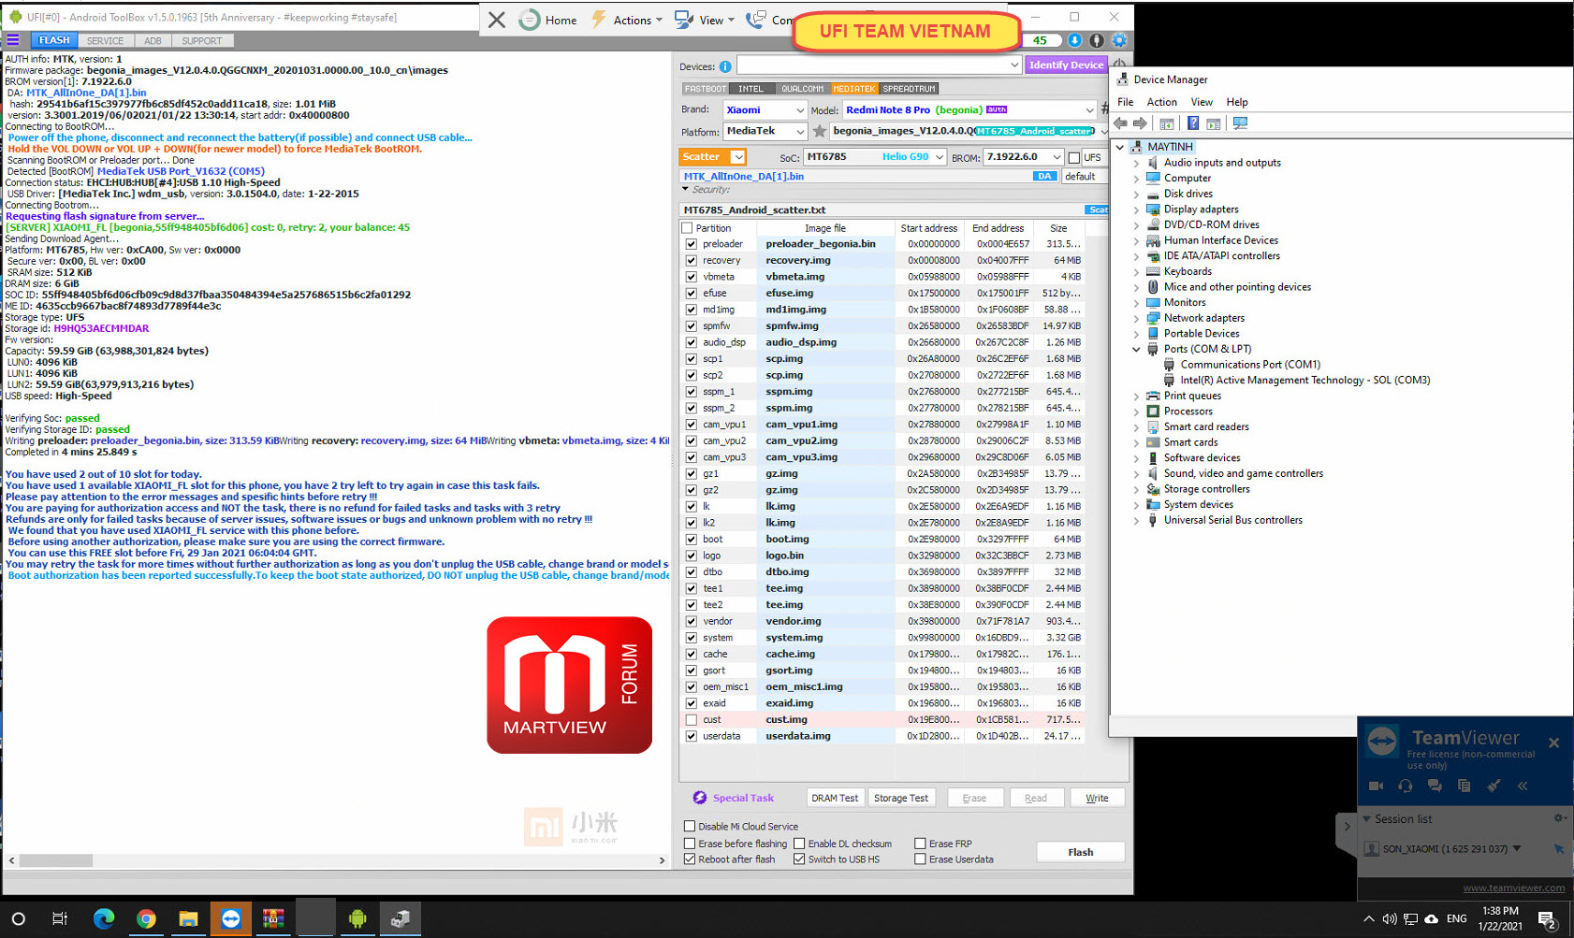The height and width of the screenshot is (938, 1574).
Task: Collapse Ports (COM & LPT) node
Action: tap(1137, 349)
